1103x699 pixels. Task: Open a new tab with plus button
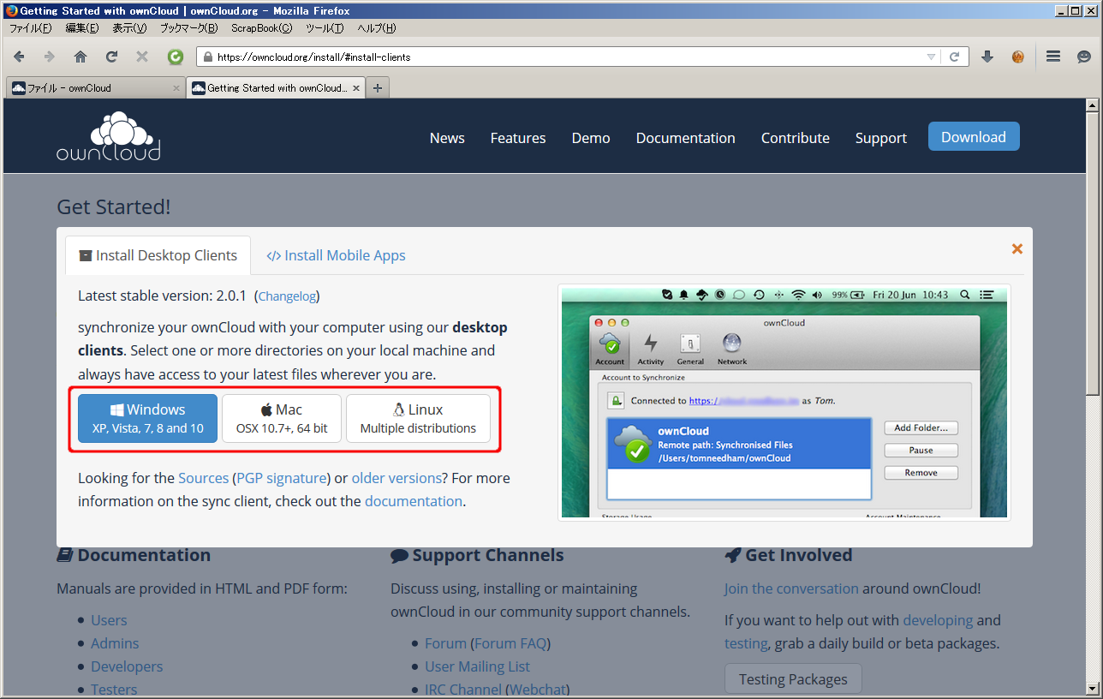coord(378,87)
